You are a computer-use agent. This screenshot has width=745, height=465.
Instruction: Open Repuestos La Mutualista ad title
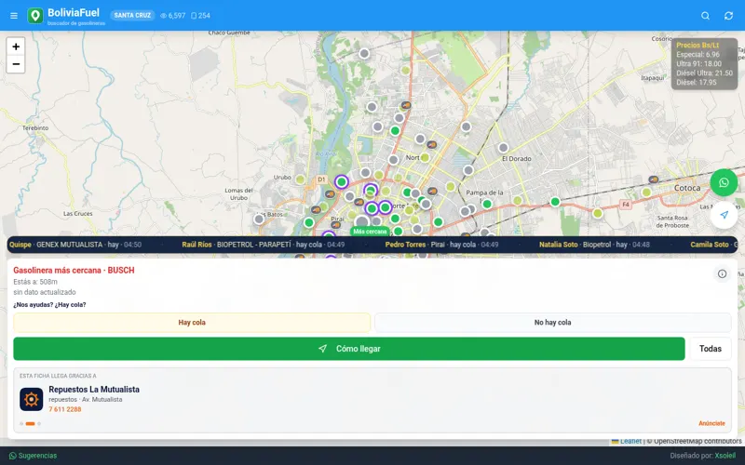pos(94,389)
